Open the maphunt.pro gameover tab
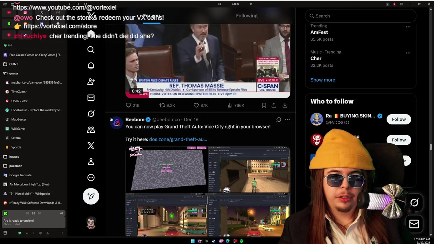Screen dimensions: 434x244 tap(34, 82)
